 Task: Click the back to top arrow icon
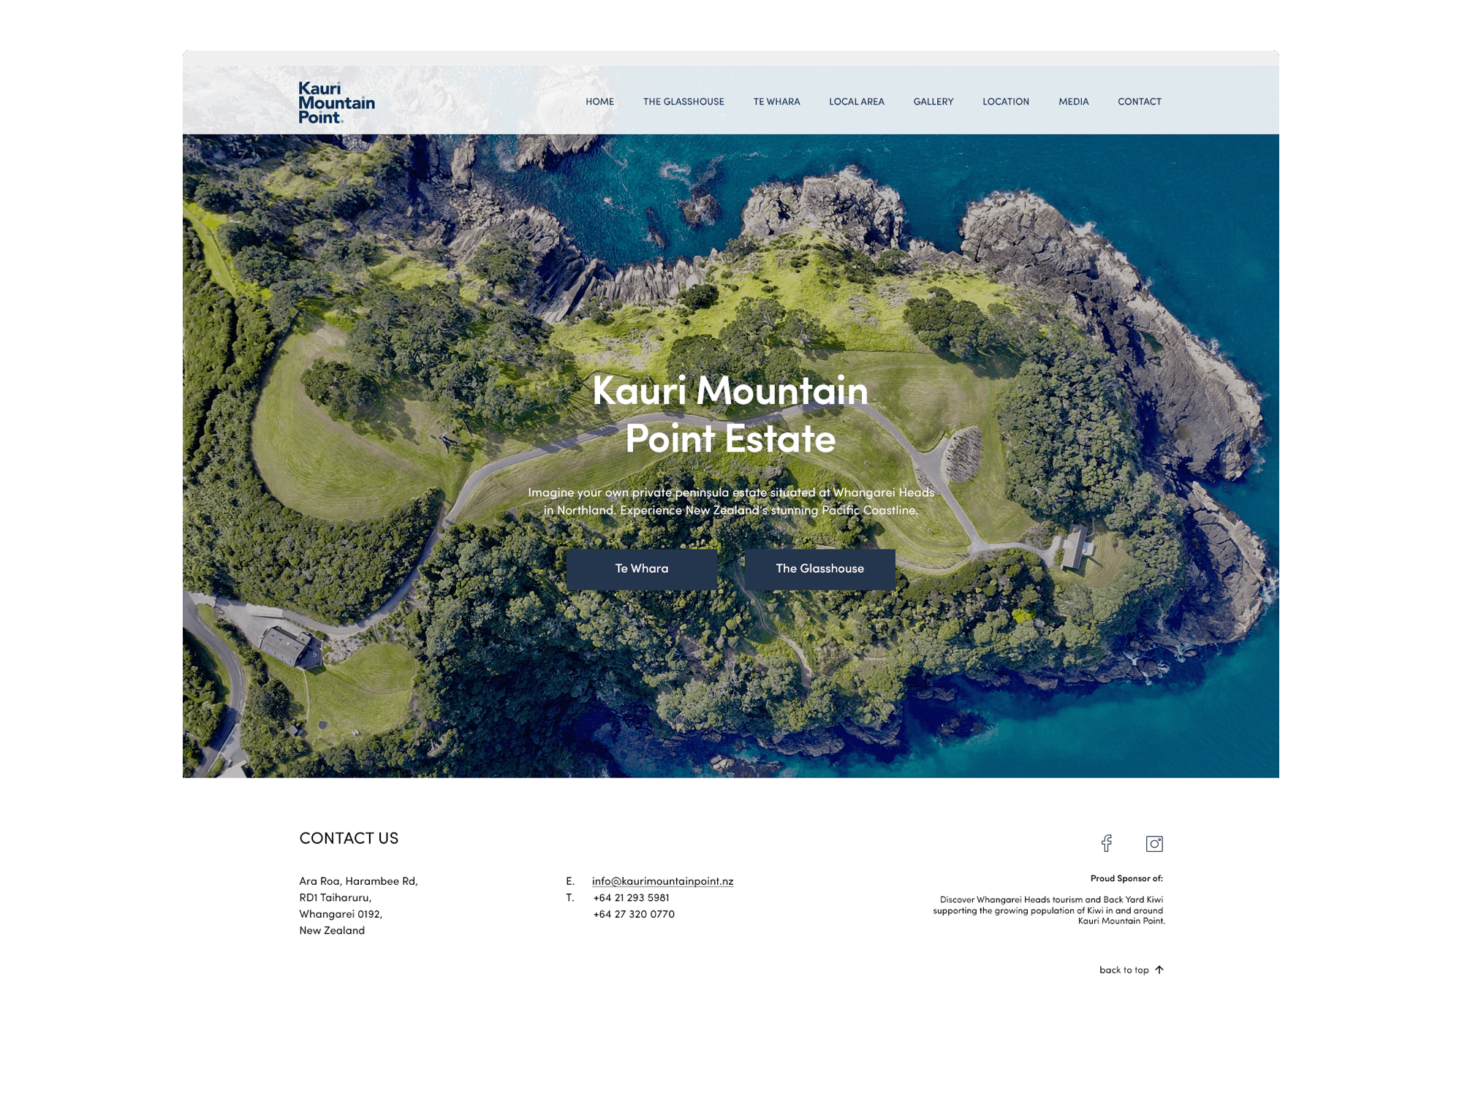tap(1160, 970)
